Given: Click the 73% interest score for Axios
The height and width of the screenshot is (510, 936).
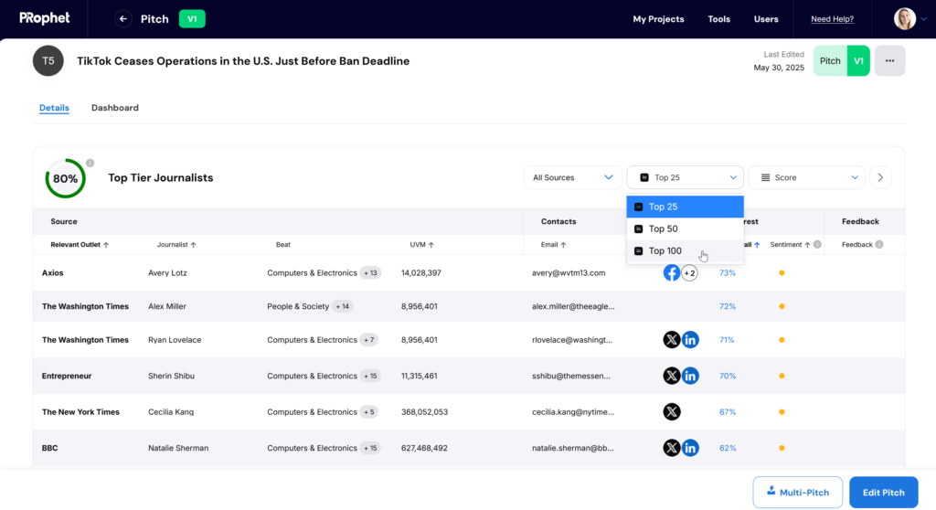Looking at the screenshot, I should 727,273.
